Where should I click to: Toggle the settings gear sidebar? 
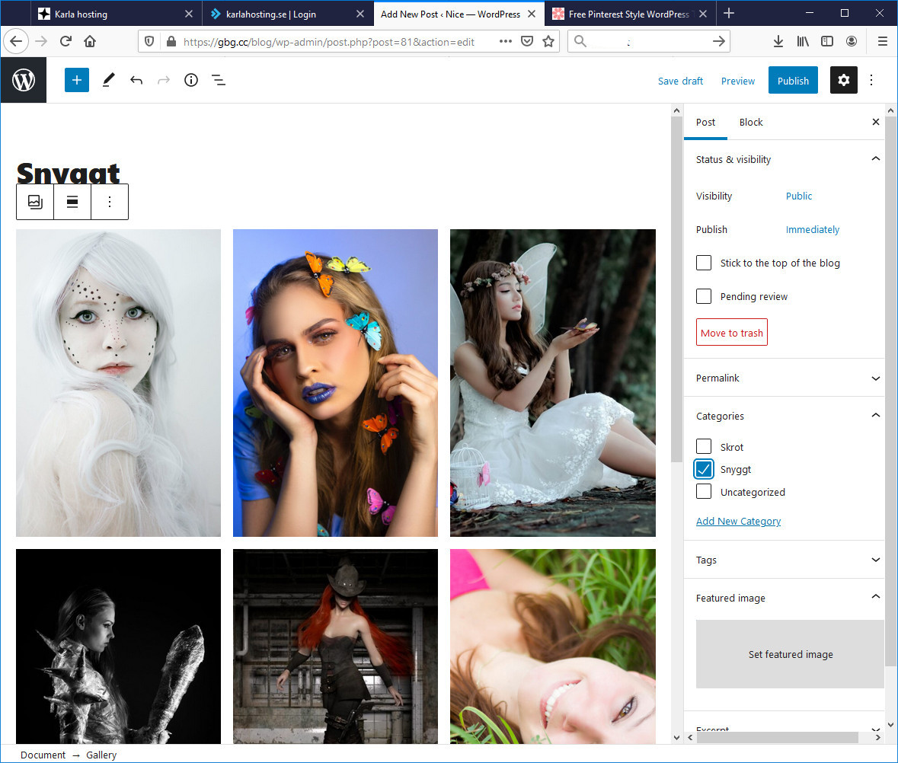(x=844, y=80)
